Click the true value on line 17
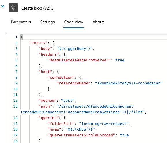This screenshot has width=167, height=143. (124, 135)
